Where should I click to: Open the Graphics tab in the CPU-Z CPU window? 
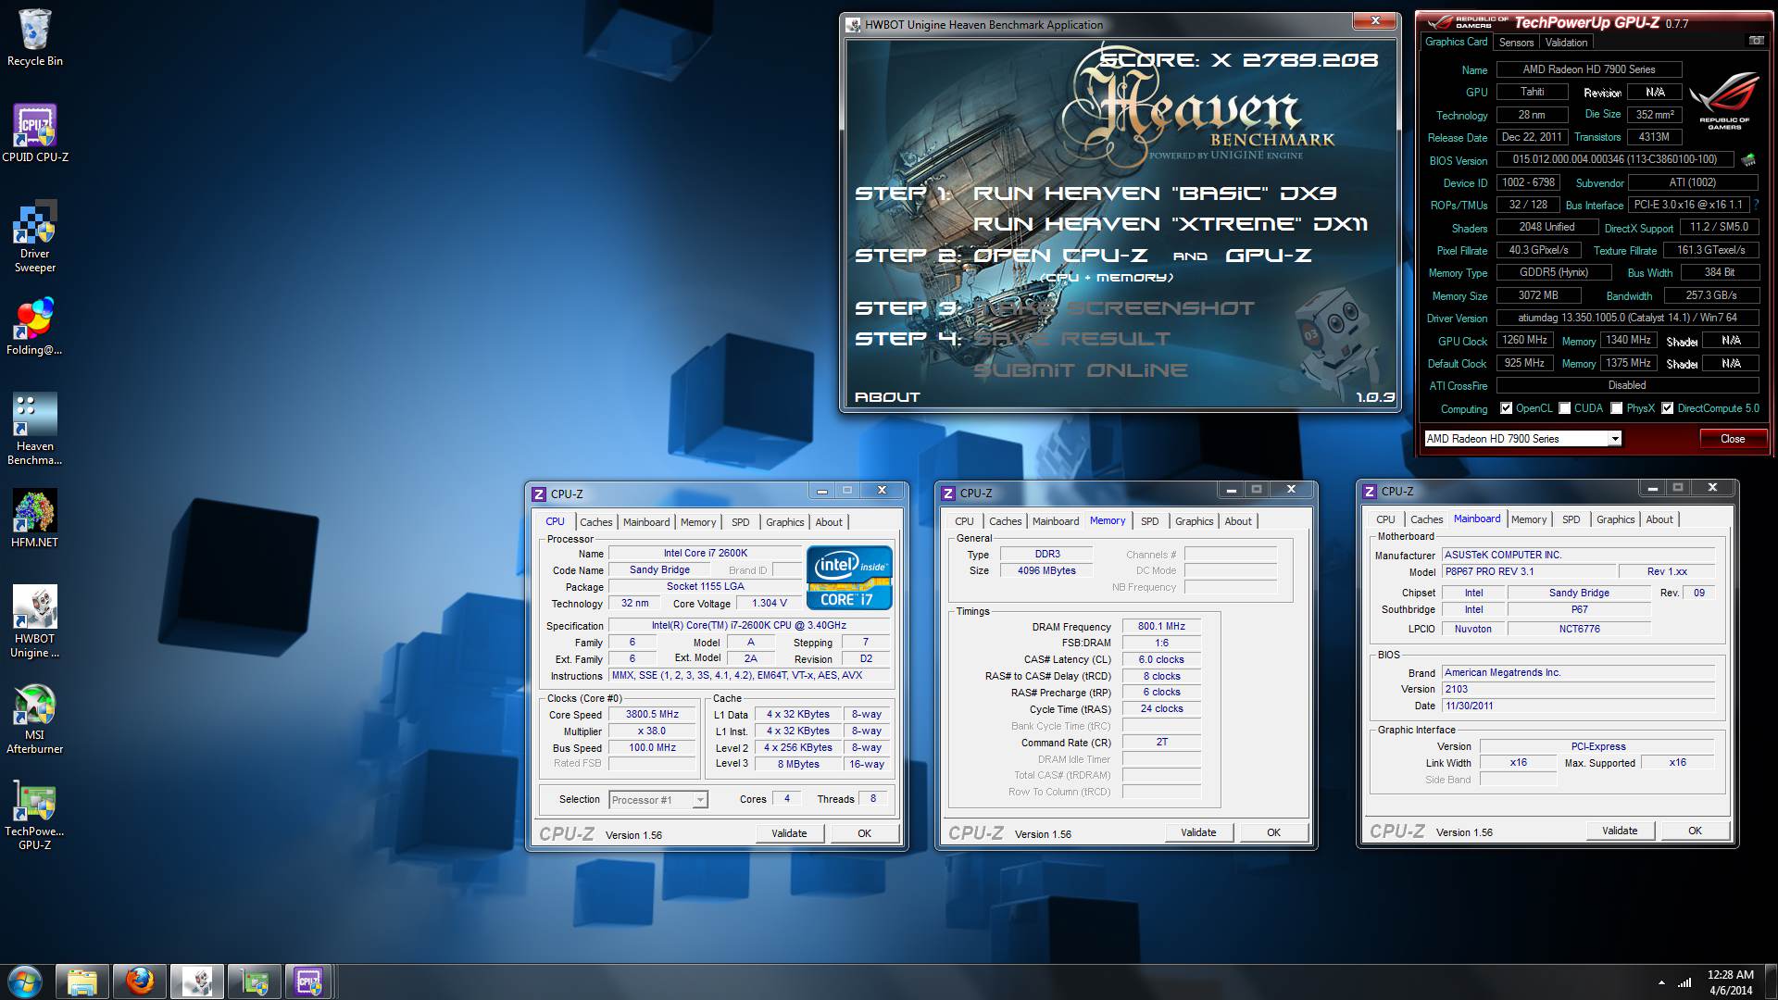(784, 522)
